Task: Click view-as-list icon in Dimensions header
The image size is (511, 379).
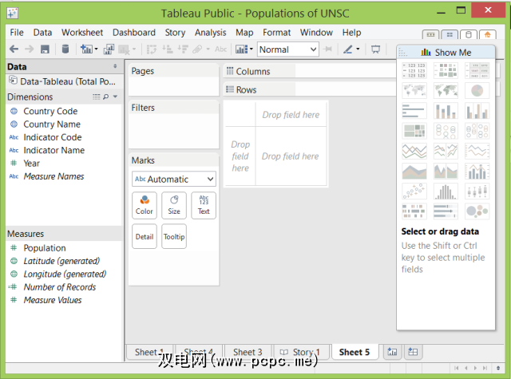Action: pos(97,97)
